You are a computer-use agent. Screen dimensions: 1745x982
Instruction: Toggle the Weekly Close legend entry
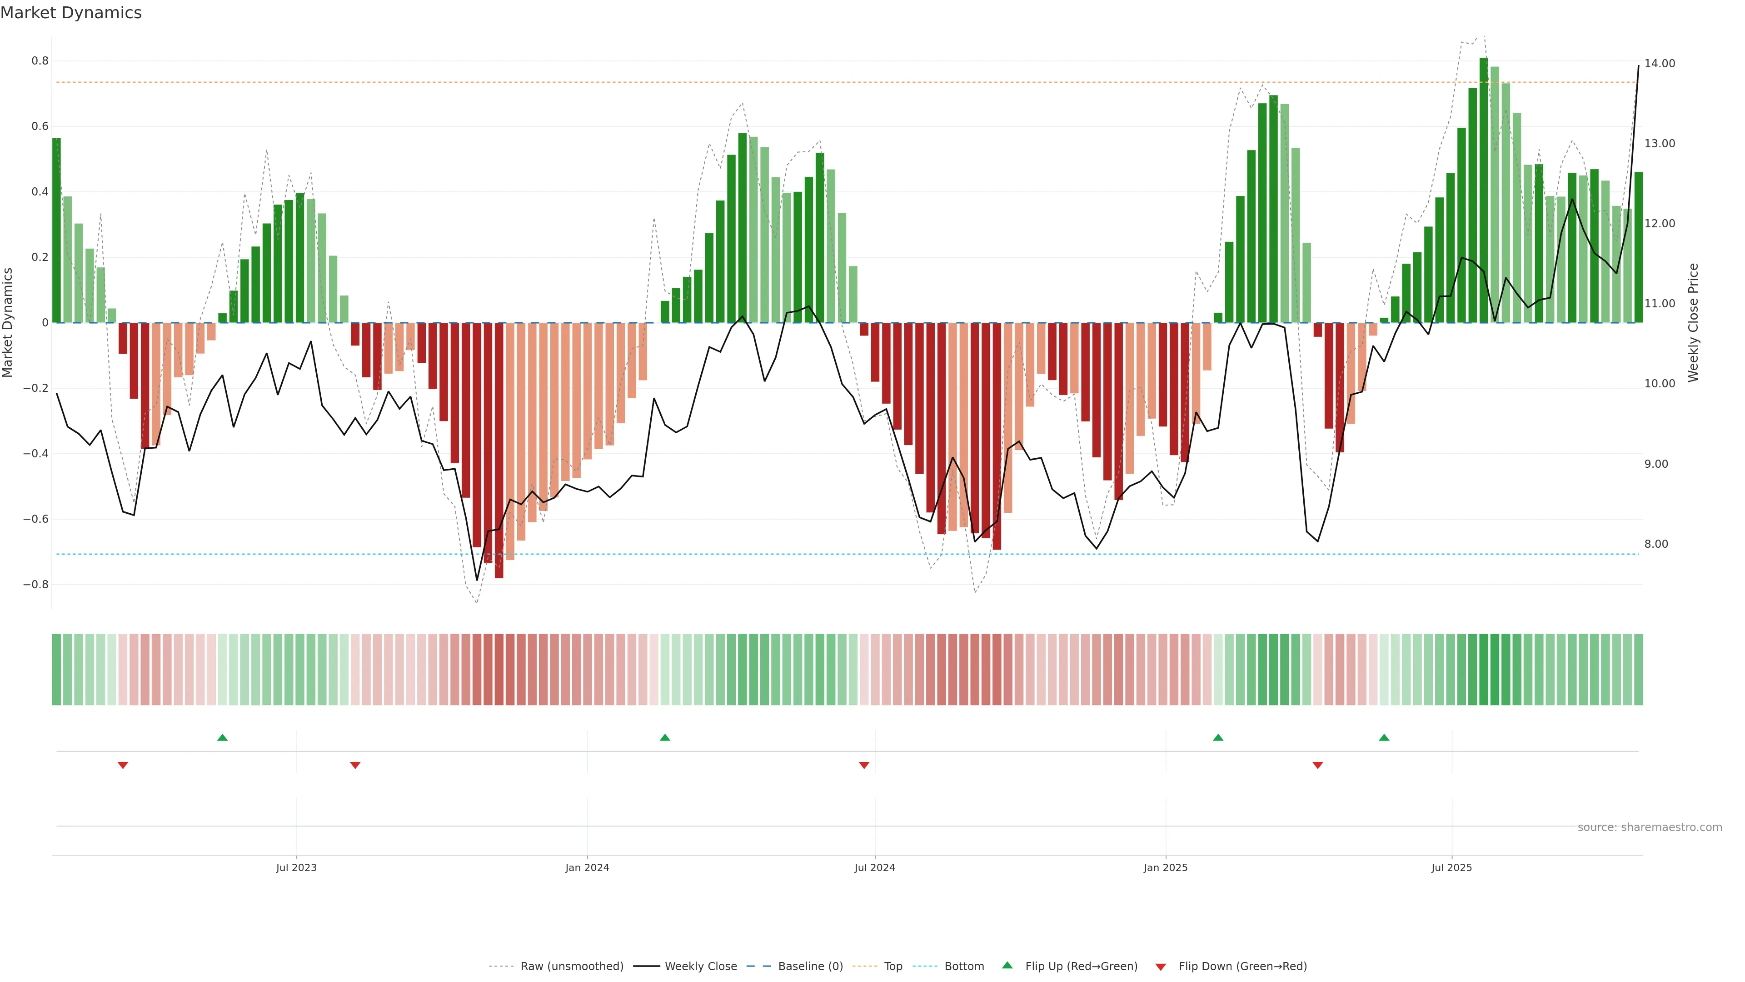[700, 967]
